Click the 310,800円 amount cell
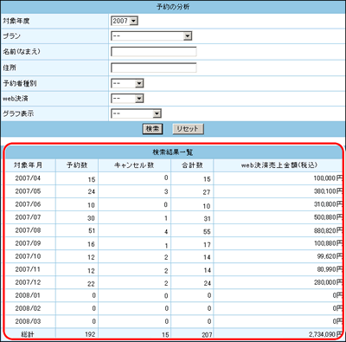The image size is (346, 342). pyautogui.click(x=328, y=204)
